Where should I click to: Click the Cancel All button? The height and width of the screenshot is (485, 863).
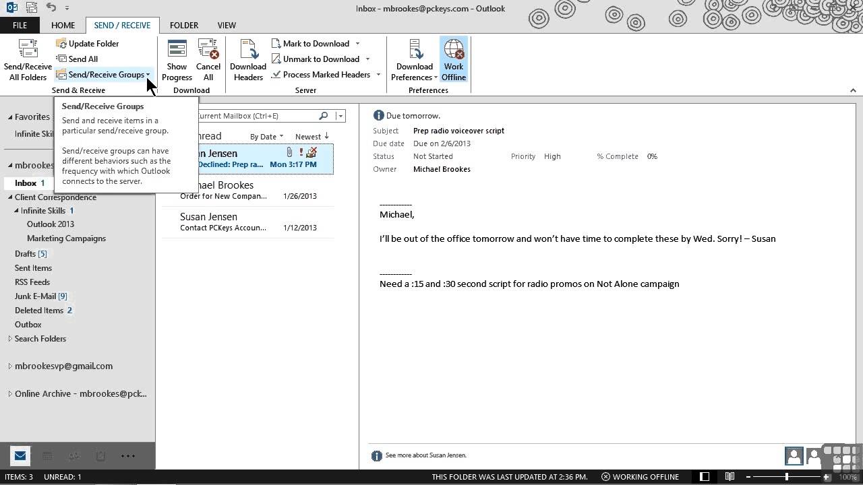[x=208, y=60]
